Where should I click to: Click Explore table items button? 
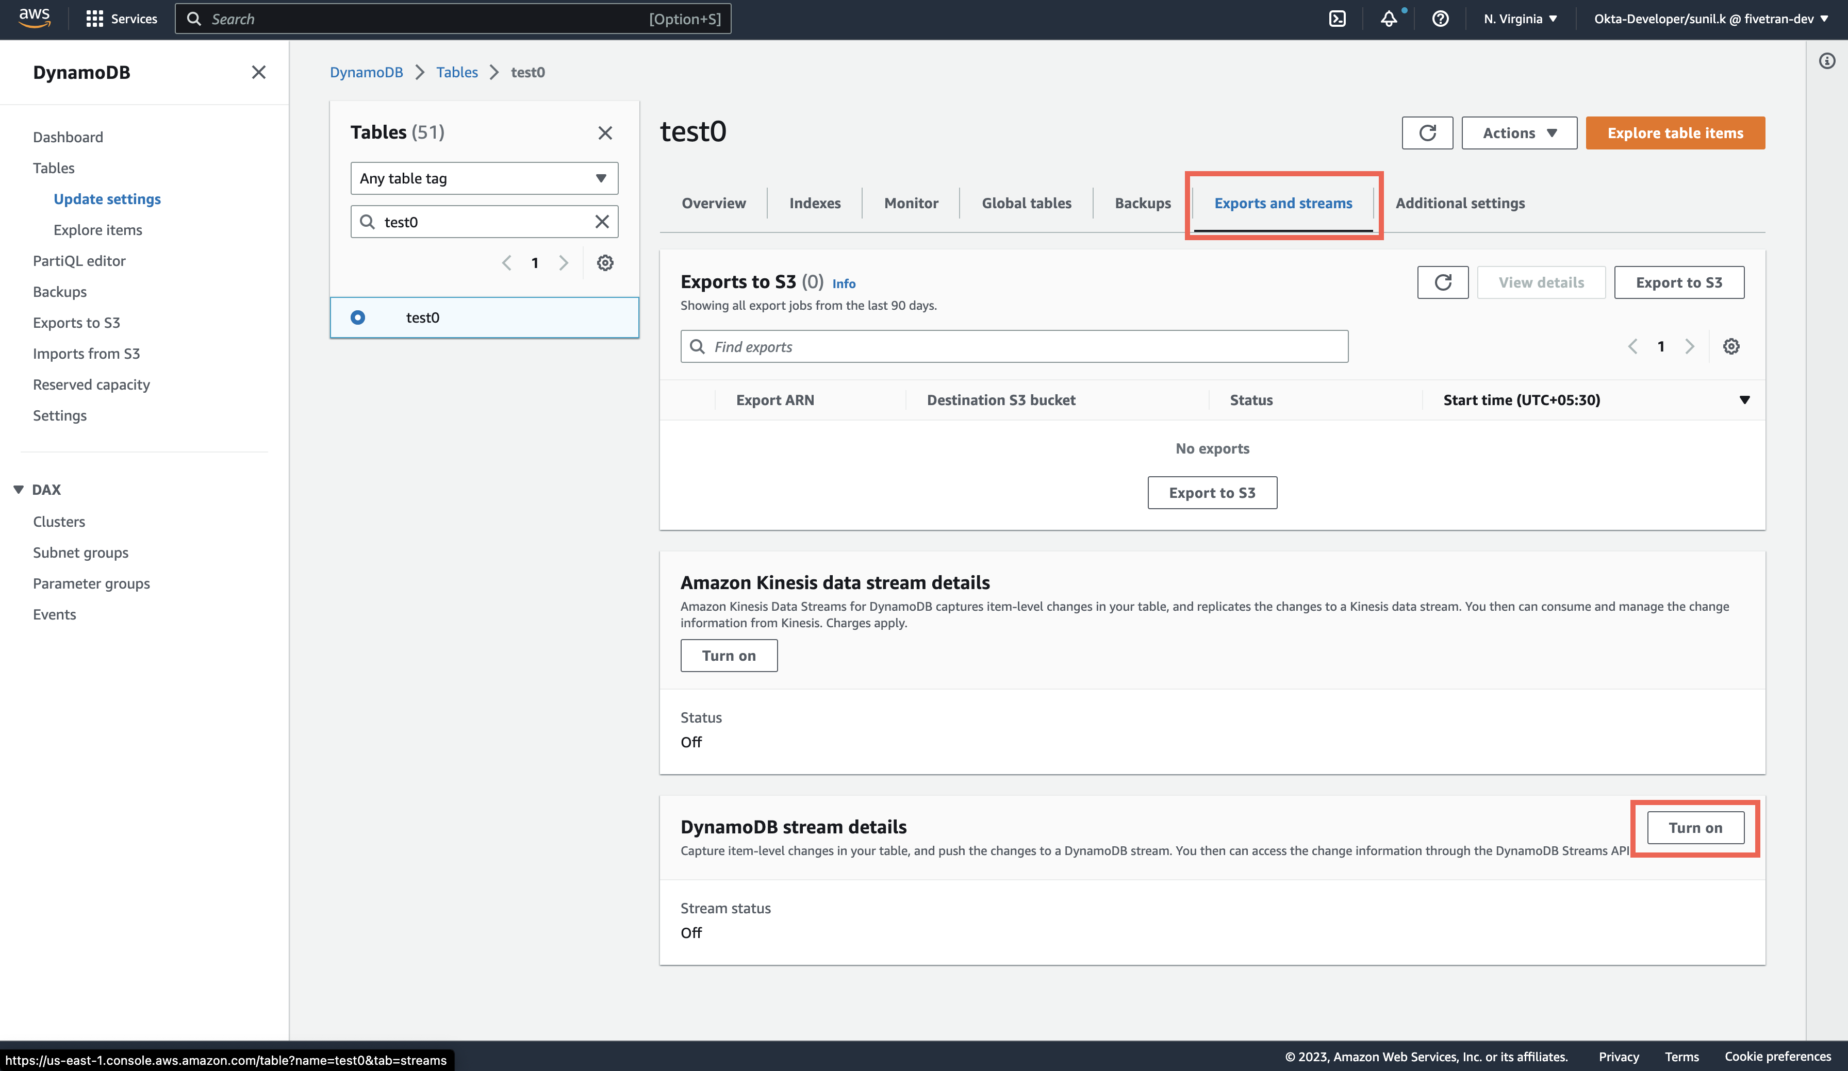1675,132
